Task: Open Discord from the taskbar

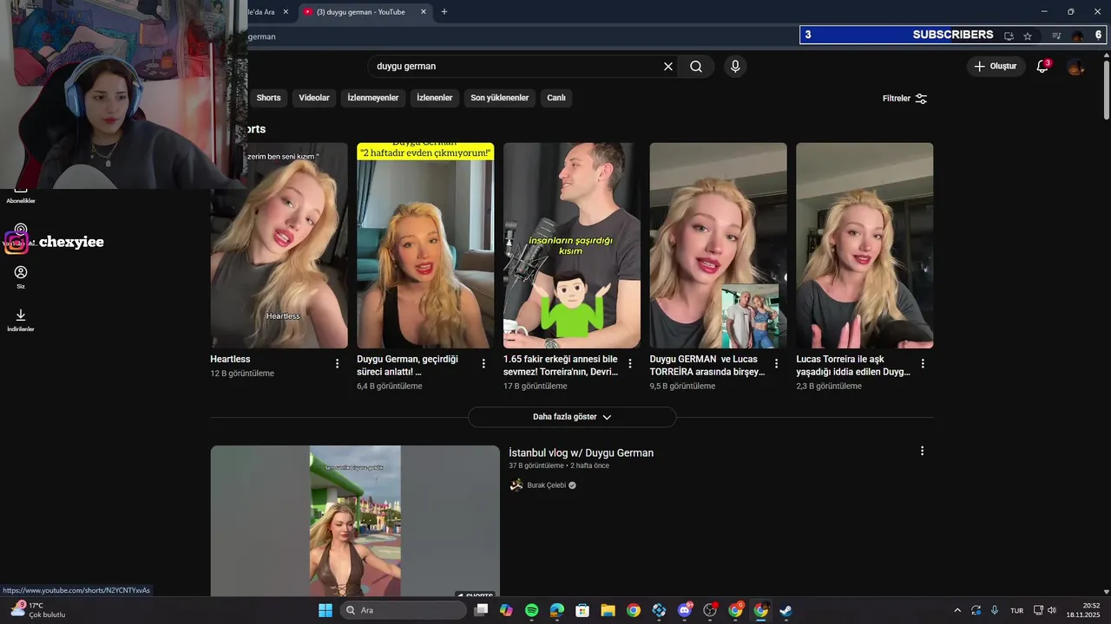Action: [x=685, y=610]
